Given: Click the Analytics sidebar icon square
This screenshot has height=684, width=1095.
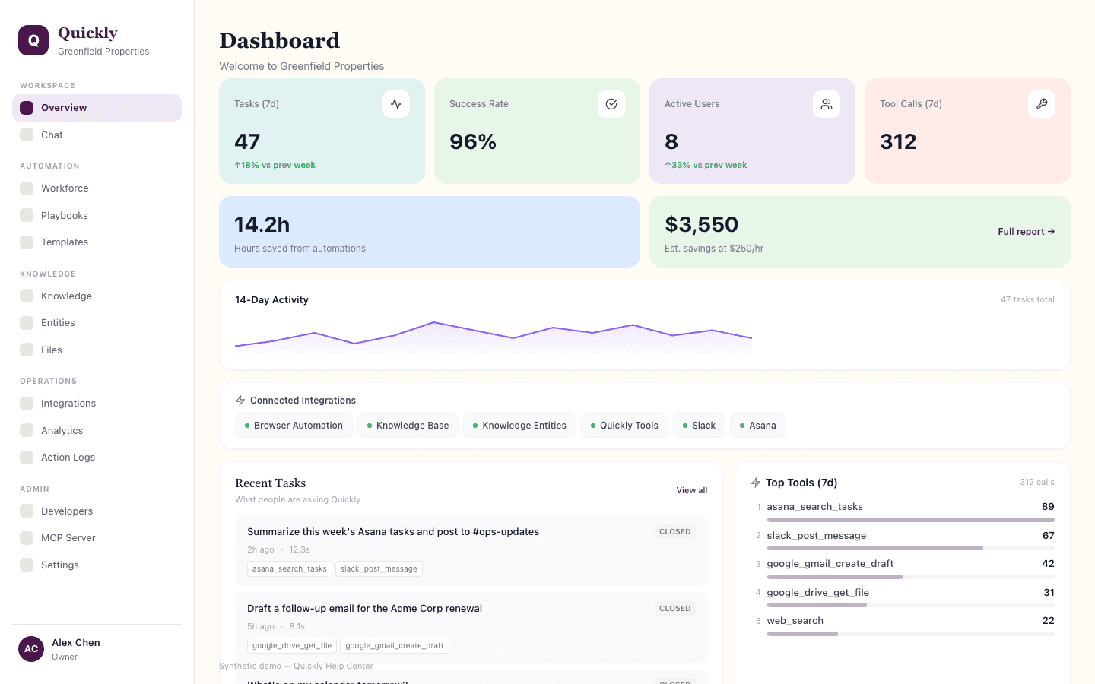Looking at the screenshot, I should tap(27, 430).
